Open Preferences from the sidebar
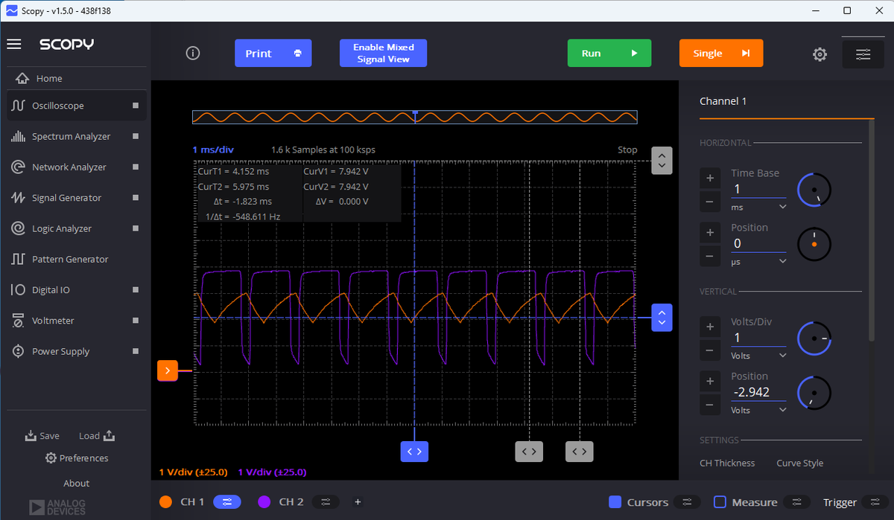Viewport: 894px width, 520px height. 77,458
